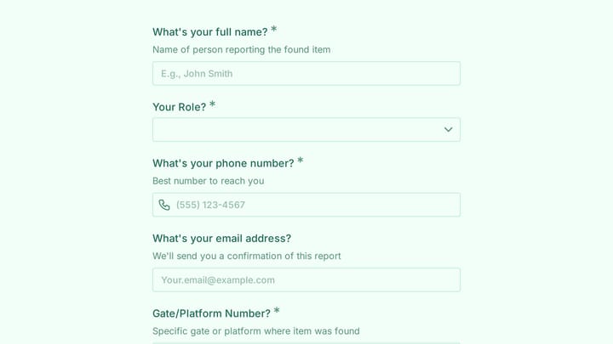The height and width of the screenshot is (344, 613).
Task: Click the asterisk beside full name label
Action: pos(274,29)
